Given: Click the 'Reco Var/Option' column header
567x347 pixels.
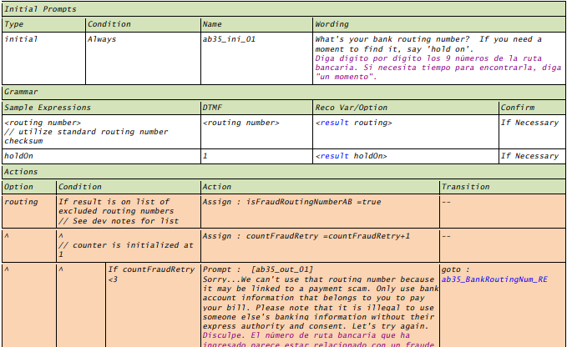Looking at the screenshot, I should (x=406, y=108).
